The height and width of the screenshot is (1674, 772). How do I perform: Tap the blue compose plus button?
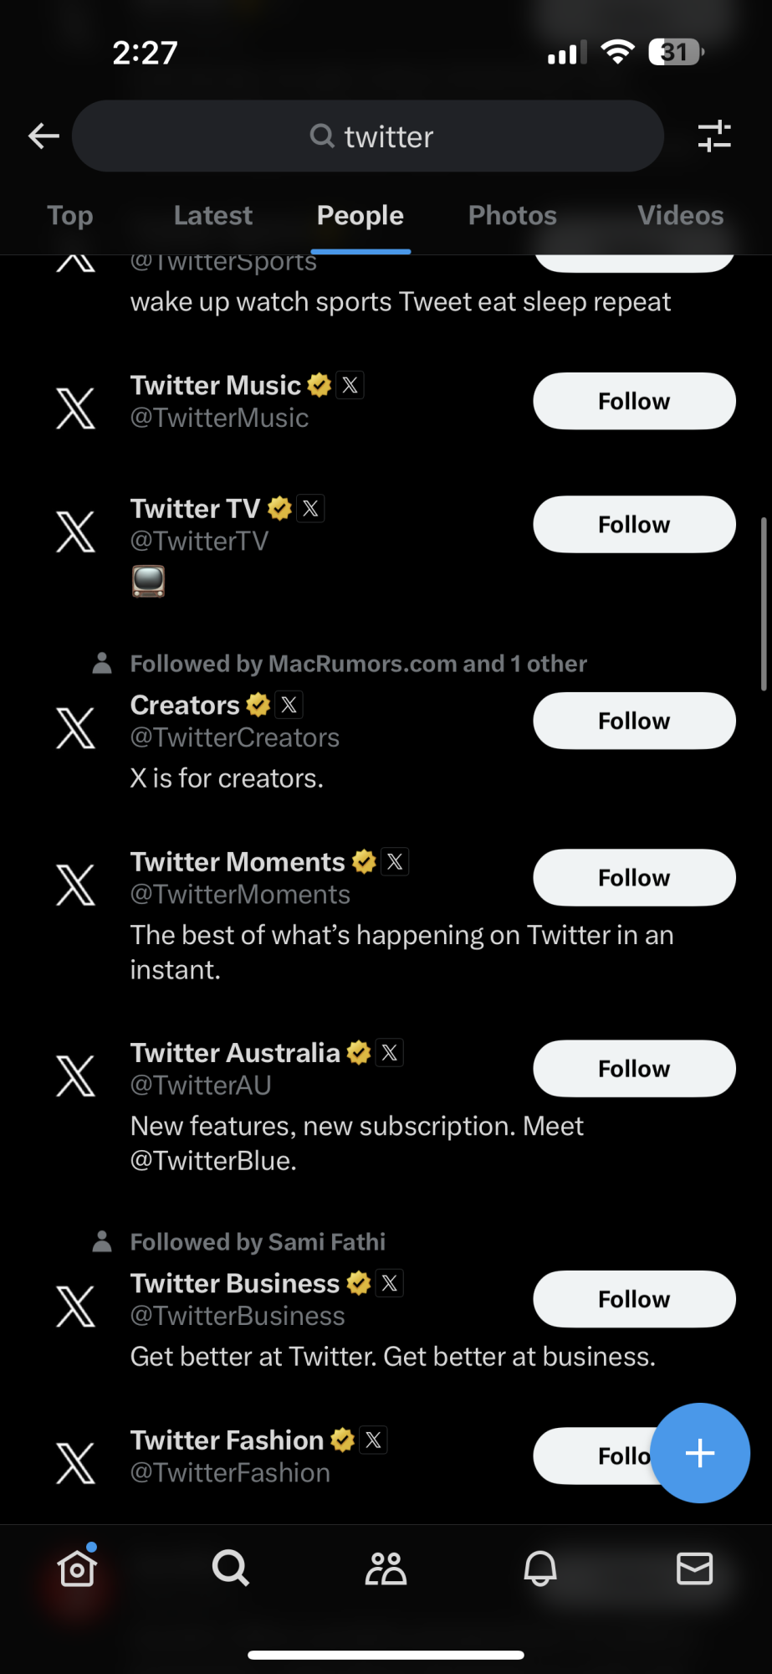coord(700,1453)
